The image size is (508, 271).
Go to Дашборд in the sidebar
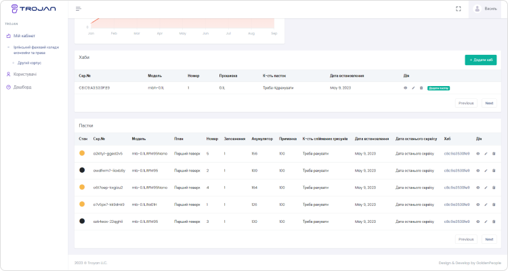coord(22,87)
